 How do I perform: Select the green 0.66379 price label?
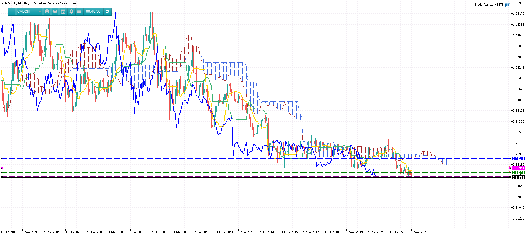click(x=518, y=173)
